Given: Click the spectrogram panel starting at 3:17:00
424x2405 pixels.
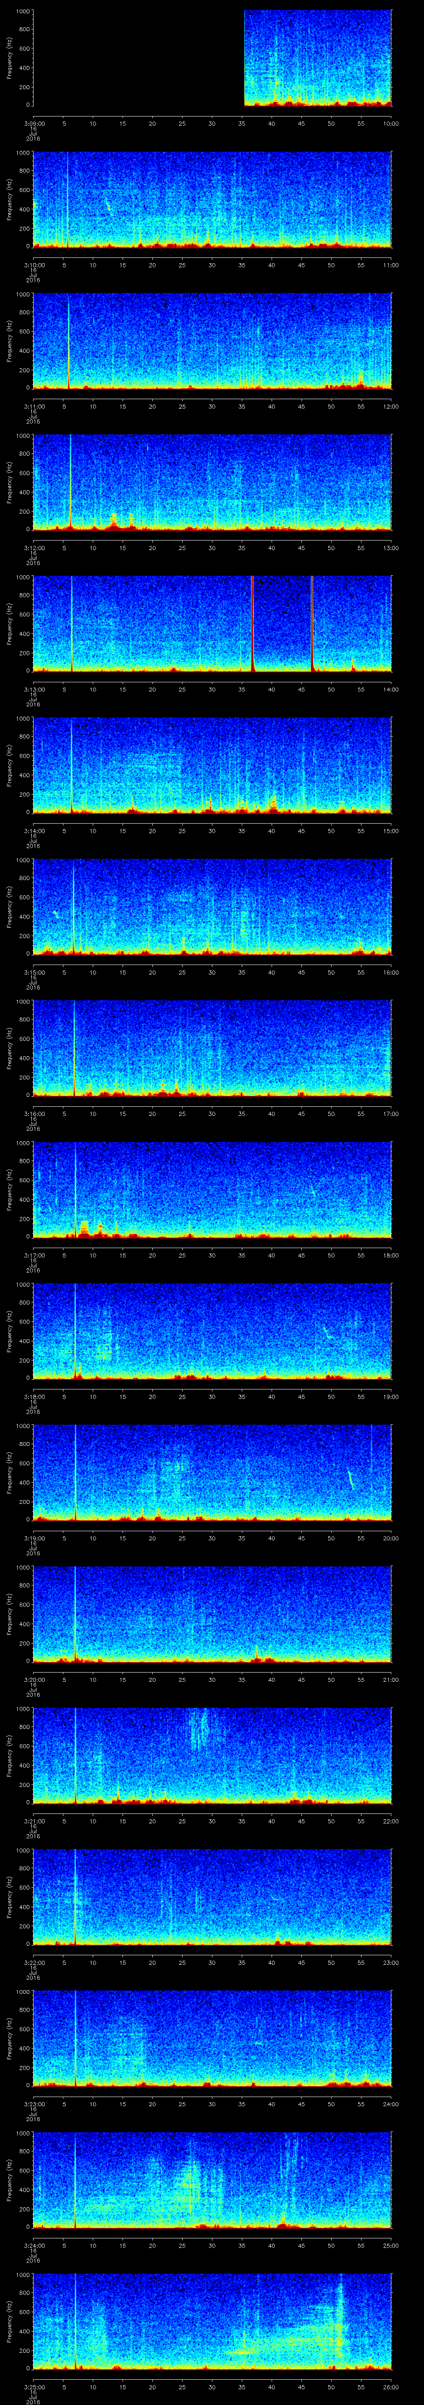Looking at the screenshot, I should point(212,1189).
